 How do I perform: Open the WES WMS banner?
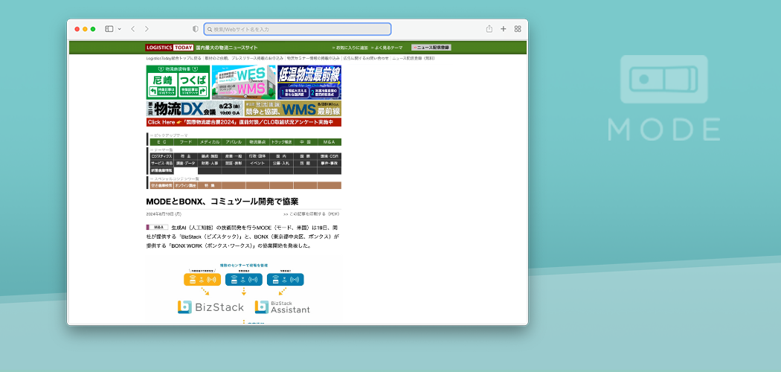coord(244,82)
